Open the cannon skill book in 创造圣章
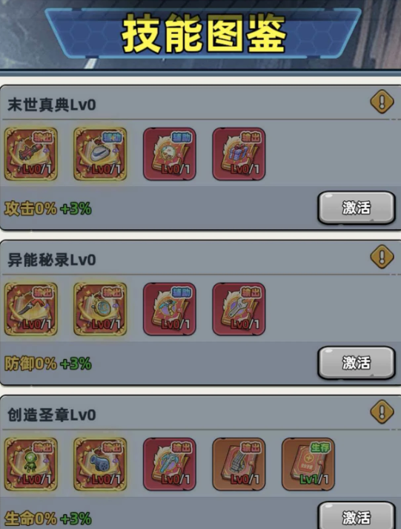Screen dimensions: 401x529 (100, 464)
